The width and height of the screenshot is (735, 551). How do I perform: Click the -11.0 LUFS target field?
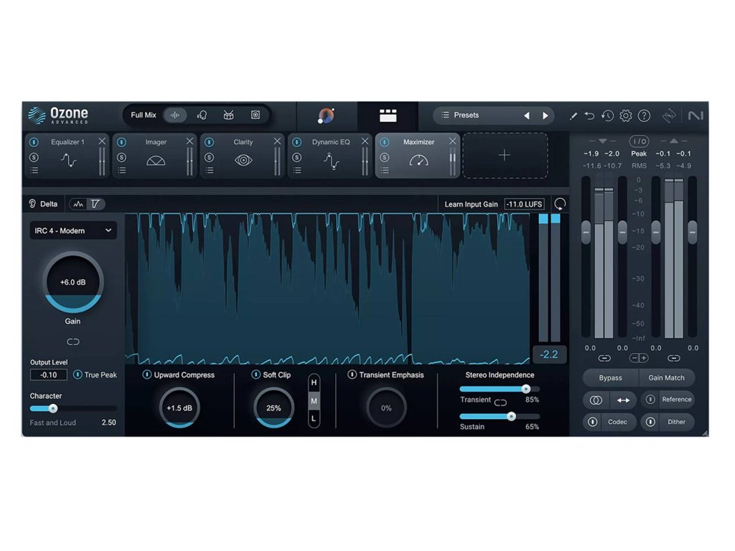click(525, 204)
